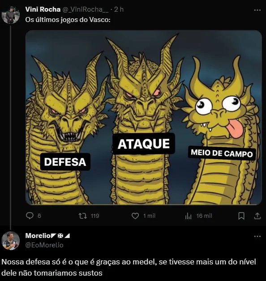This screenshot has height=281, width=266.
Task: Repost Vini Rocha's tweet with the retweet icon
Action: pyautogui.click(x=83, y=216)
